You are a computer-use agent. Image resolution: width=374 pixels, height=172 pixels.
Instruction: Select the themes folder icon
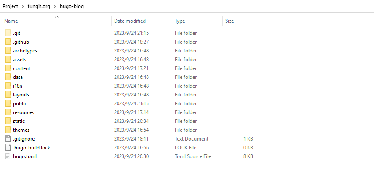[x=8, y=130]
